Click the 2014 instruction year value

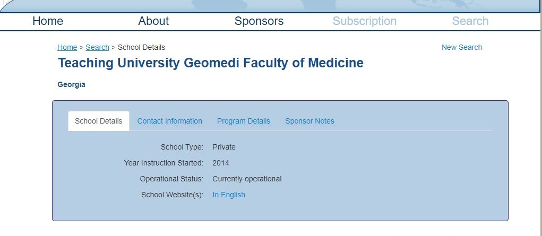point(220,163)
